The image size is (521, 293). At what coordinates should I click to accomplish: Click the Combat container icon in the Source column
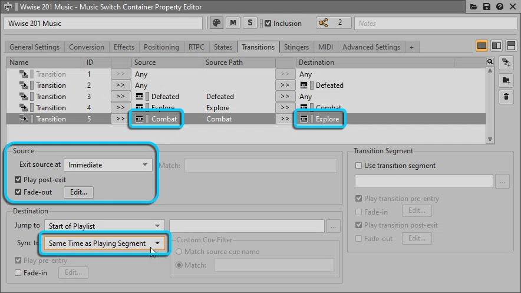pos(139,118)
